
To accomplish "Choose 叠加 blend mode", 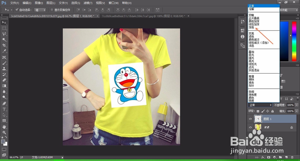I will 251,52.
